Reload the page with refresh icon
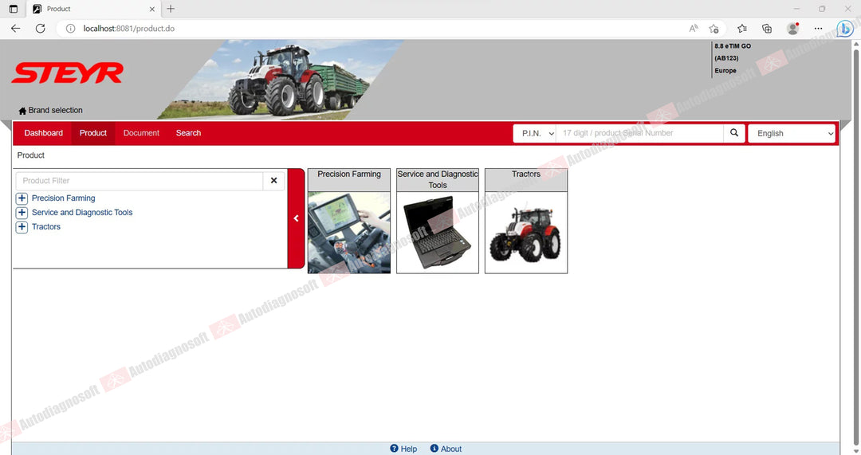This screenshot has height=455, width=861. (x=40, y=29)
